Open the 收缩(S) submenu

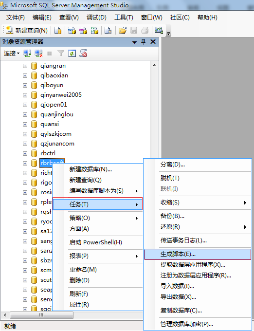tap(198, 202)
